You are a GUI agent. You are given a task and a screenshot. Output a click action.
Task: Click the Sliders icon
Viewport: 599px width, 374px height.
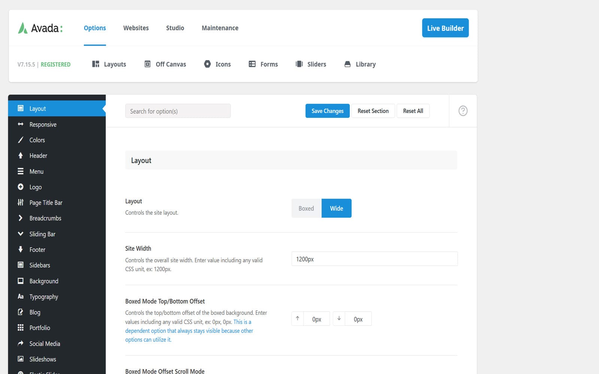(x=299, y=64)
